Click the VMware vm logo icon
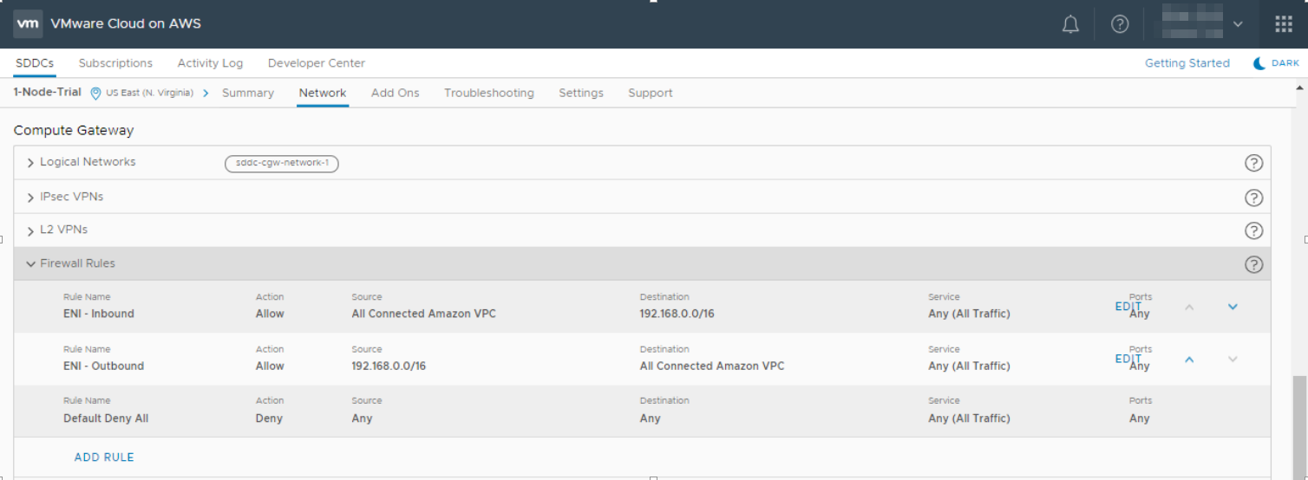The image size is (1308, 480). (28, 23)
